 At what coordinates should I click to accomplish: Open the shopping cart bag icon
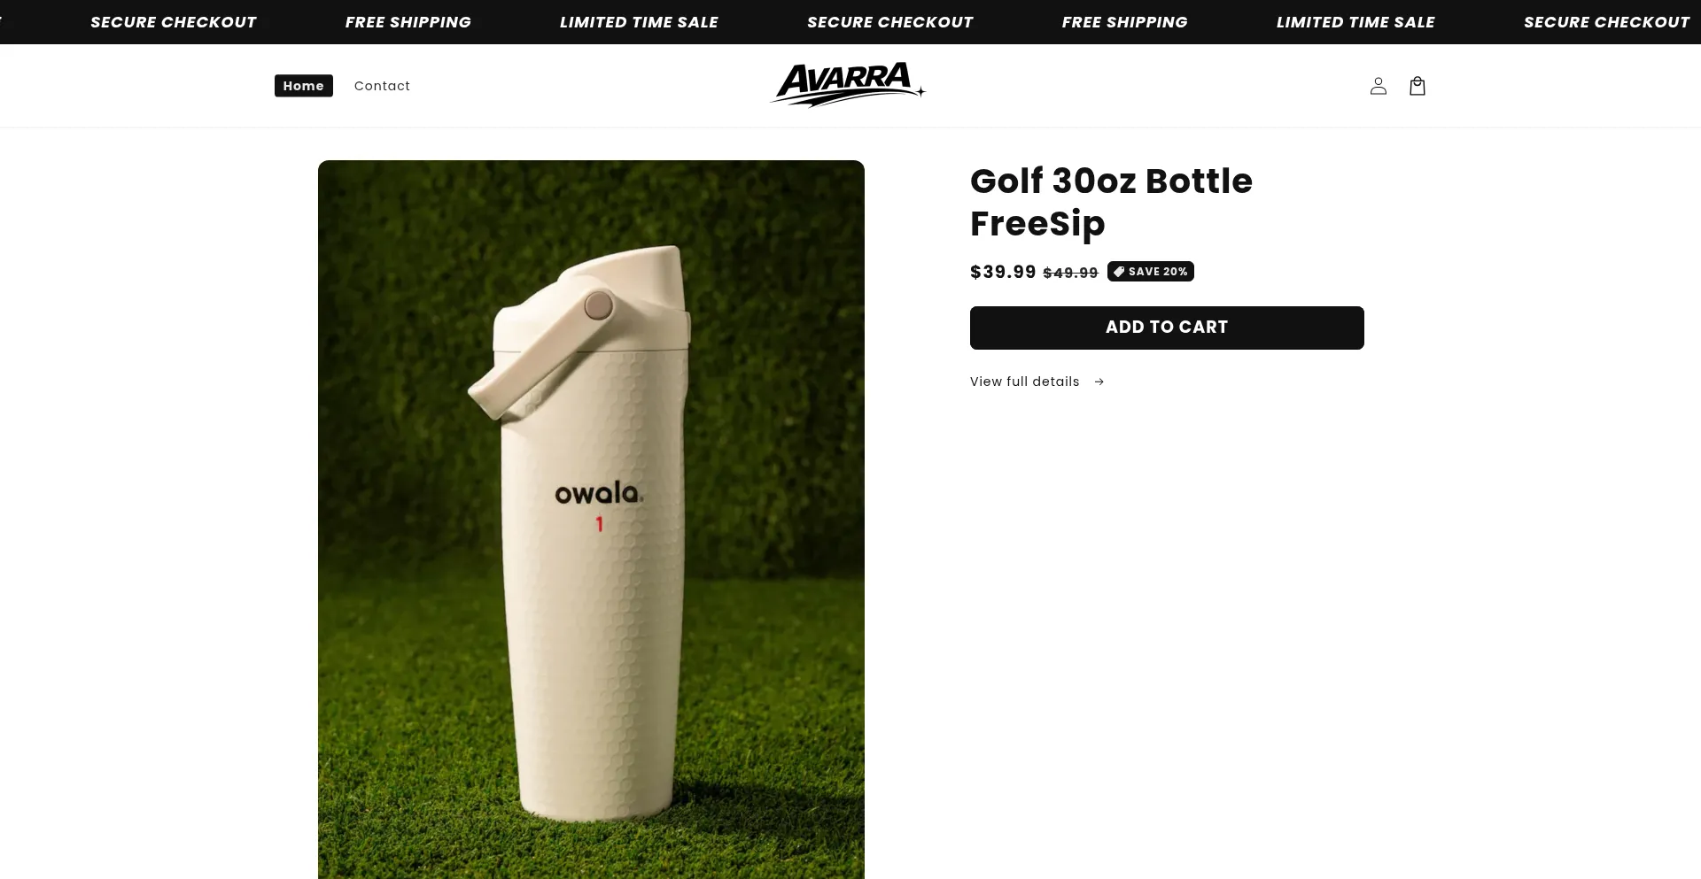pos(1417,86)
